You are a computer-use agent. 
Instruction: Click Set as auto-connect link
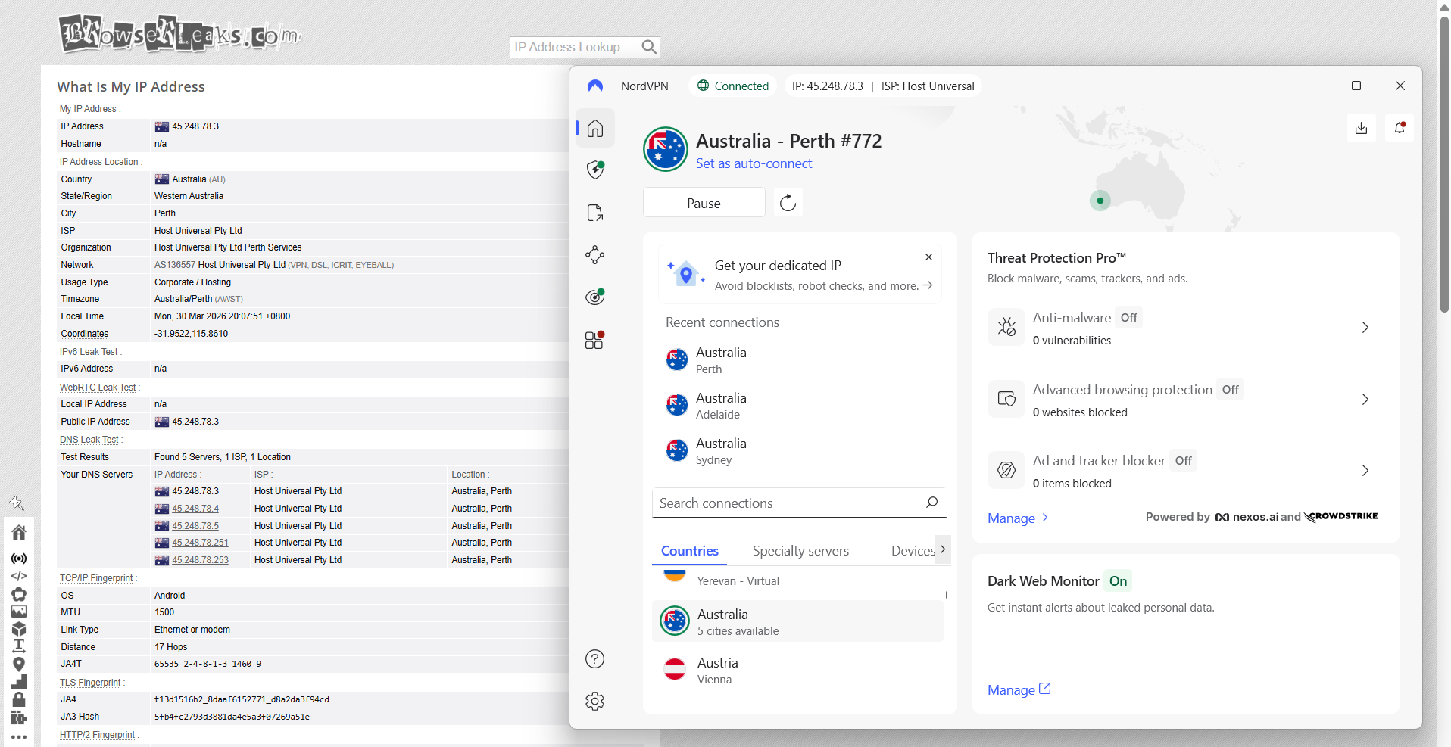pos(754,163)
